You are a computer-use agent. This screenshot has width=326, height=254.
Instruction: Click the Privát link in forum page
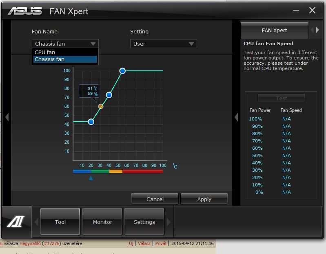[x=161, y=243]
